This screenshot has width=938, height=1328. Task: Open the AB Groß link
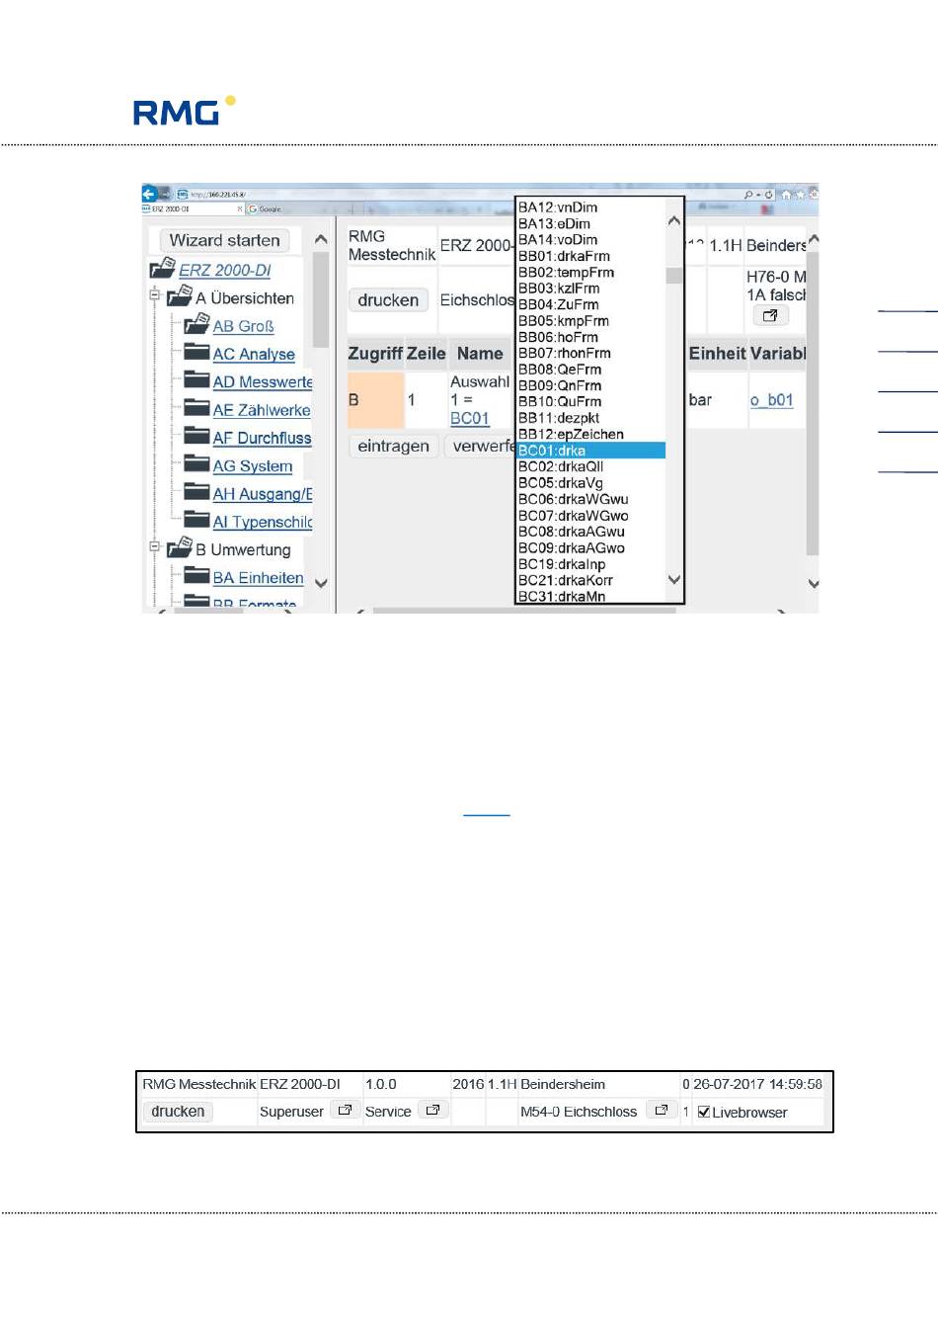click(x=243, y=326)
